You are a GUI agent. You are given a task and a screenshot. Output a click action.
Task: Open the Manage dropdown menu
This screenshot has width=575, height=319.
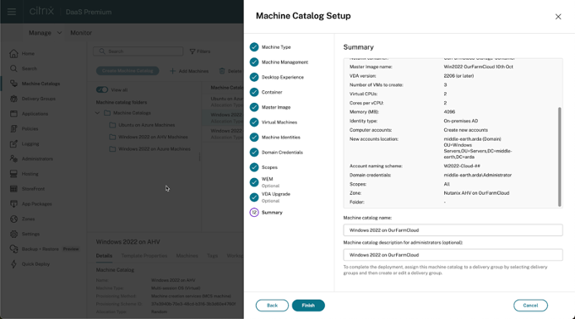point(45,33)
